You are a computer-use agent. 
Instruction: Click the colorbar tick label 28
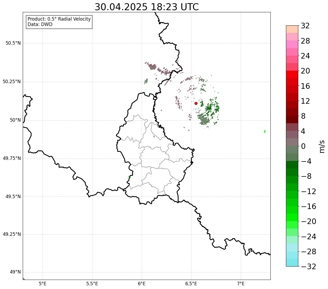click(305, 41)
